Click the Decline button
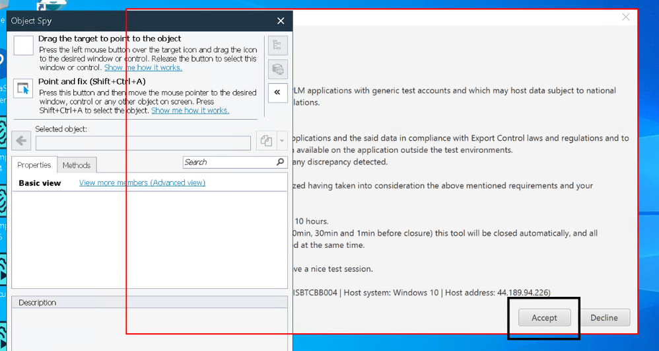659x351 pixels. click(604, 318)
